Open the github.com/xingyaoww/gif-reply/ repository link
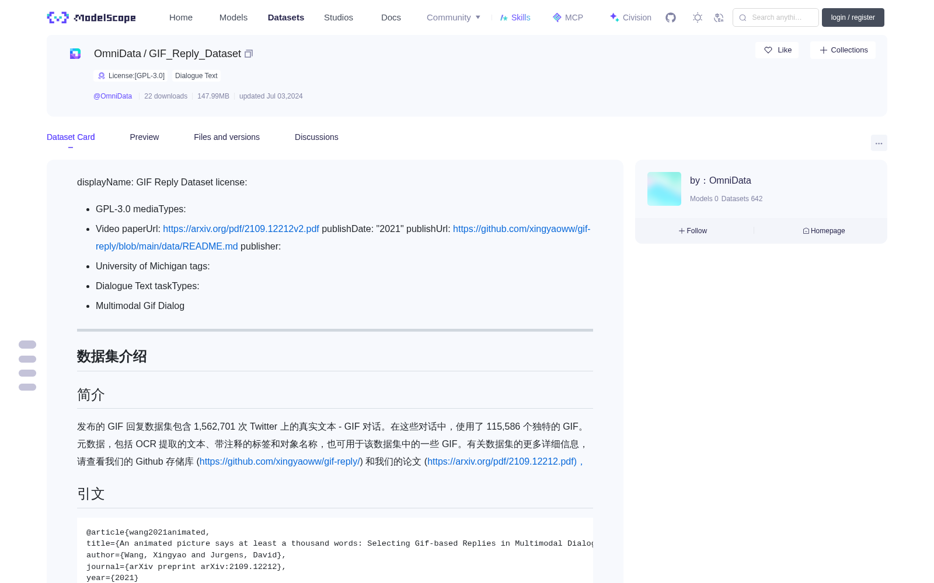This screenshot has height=583, width=934. point(280,462)
